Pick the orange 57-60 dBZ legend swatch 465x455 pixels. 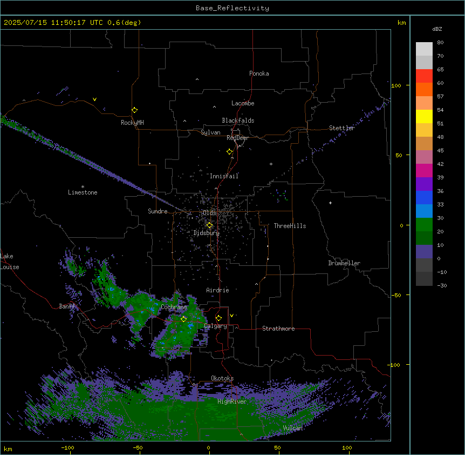coord(424,89)
